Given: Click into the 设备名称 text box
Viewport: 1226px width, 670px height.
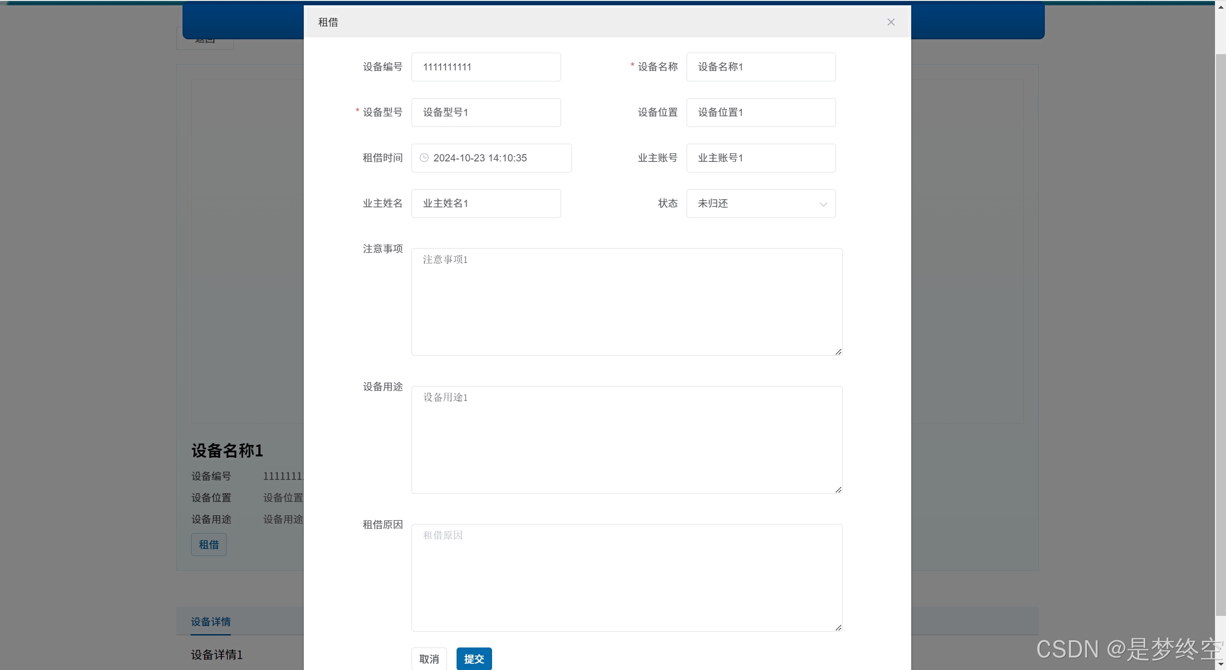Looking at the screenshot, I should click(x=761, y=67).
